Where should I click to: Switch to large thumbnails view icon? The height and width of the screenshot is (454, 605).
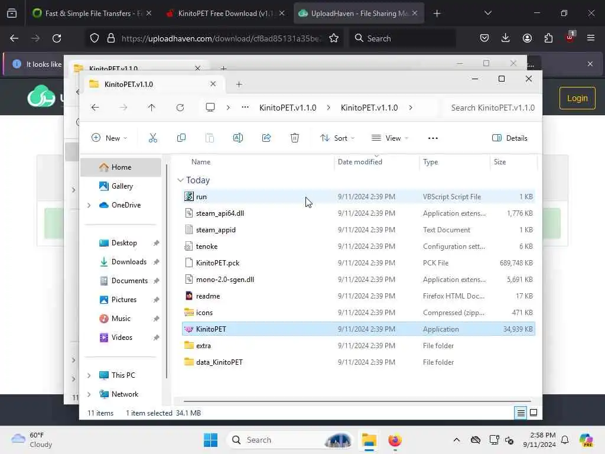pyautogui.click(x=534, y=413)
